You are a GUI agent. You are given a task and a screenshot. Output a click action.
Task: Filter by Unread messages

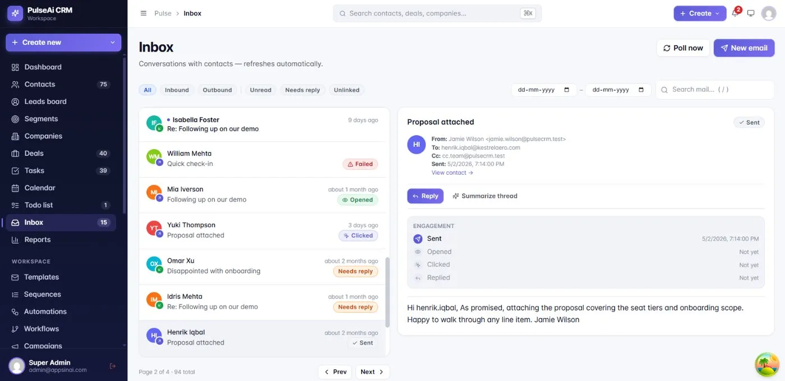pyautogui.click(x=261, y=90)
